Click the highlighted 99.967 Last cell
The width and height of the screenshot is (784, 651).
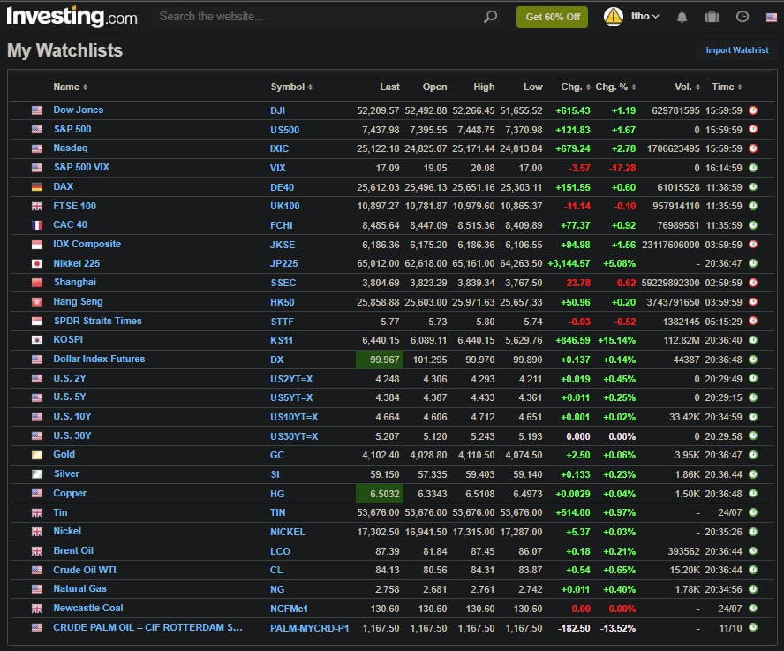point(380,360)
